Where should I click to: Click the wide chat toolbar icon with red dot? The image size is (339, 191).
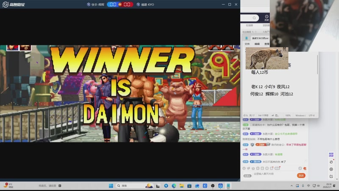(x=278, y=168)
